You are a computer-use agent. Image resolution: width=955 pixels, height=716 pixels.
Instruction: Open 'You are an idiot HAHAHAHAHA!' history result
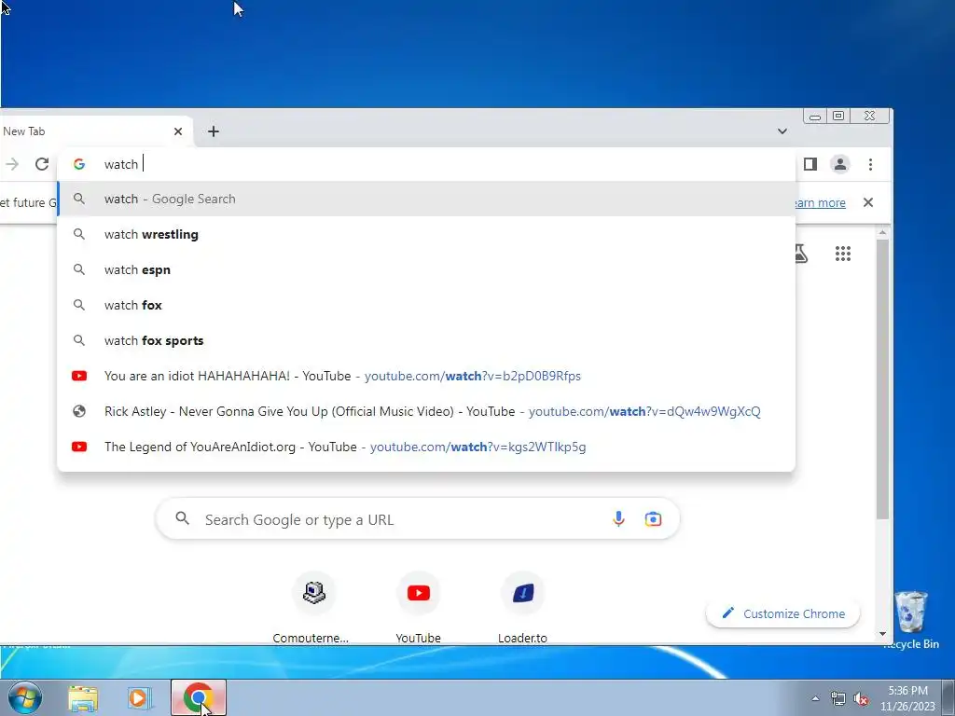426,376
